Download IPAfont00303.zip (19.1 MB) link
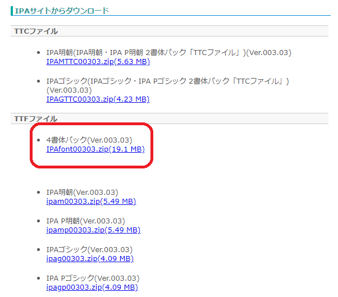 click(95, 149)
